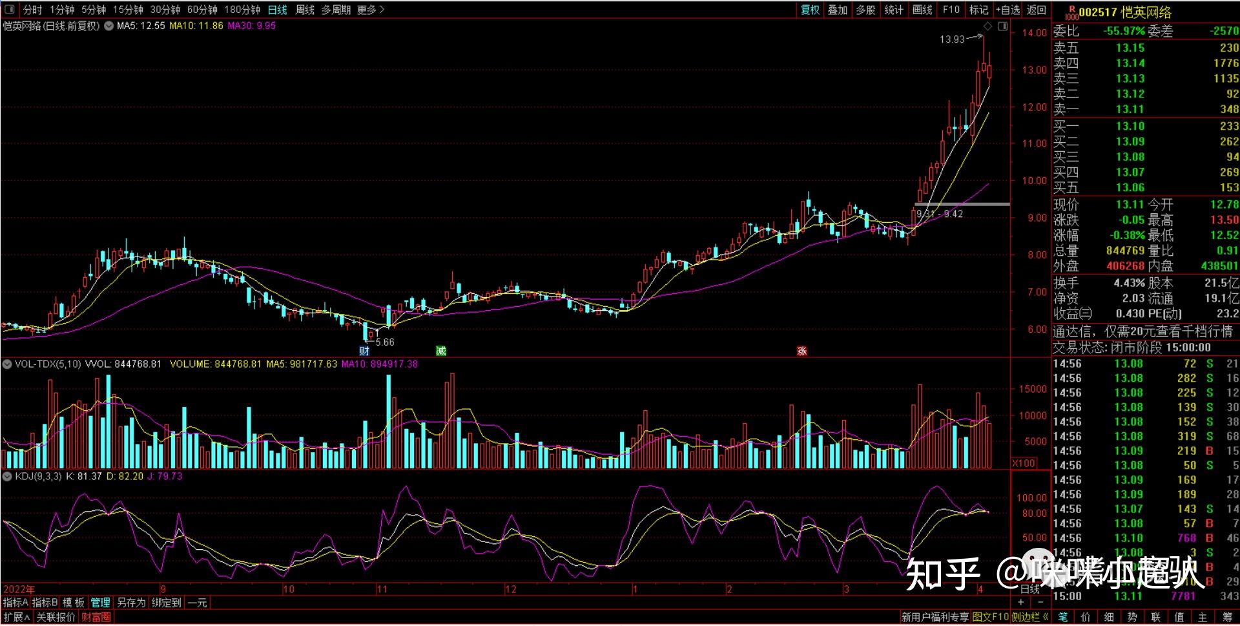
Task: Click the 涨 event marker on chart
Action: [x=801, y=351]
